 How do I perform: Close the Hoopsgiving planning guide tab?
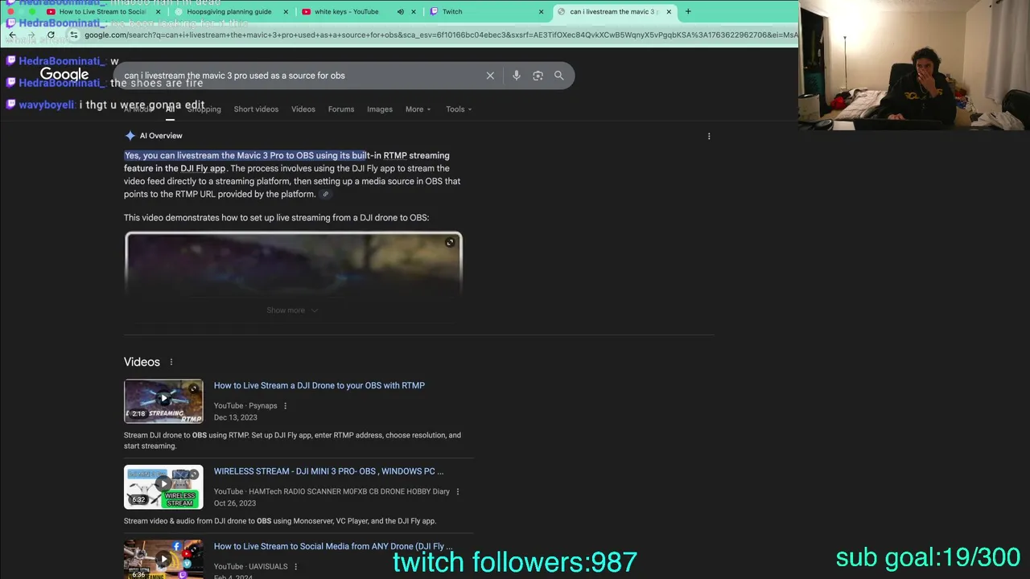point(286,11)
